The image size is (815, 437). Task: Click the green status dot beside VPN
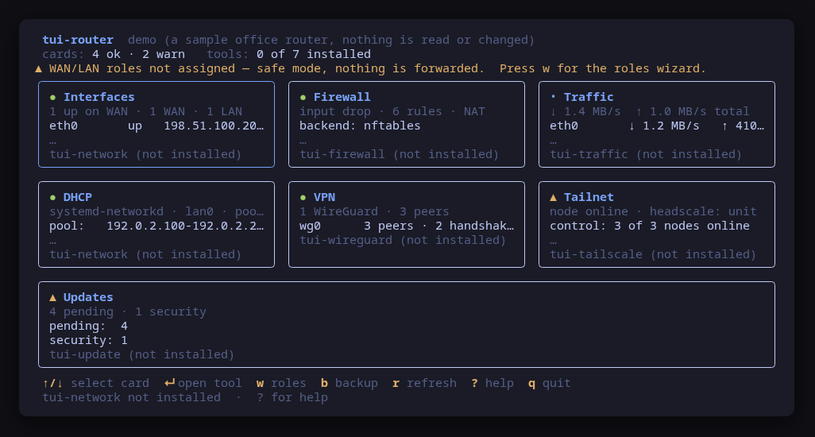point(303,198)
